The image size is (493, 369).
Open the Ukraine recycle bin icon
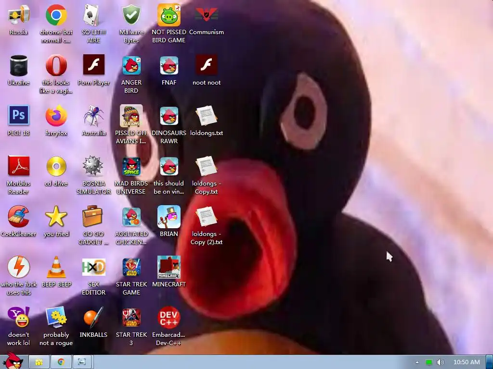pyautogui.click(x=19, y=65)
